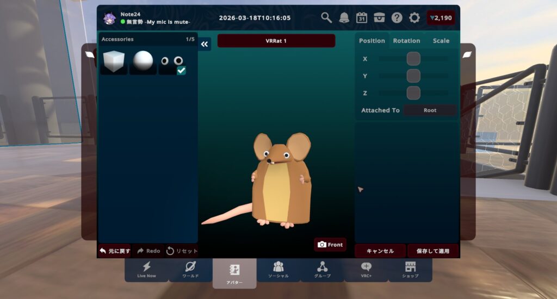557x299 pixels.
Task: Collapse the Accessories panel with double chevron
Action: coord(205,45)
